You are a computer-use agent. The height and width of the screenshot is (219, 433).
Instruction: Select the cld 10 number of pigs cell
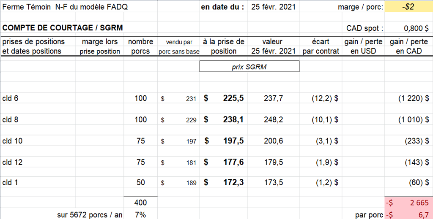click(140, 141)
